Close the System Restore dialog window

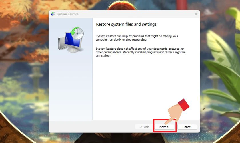click(196, 14)
